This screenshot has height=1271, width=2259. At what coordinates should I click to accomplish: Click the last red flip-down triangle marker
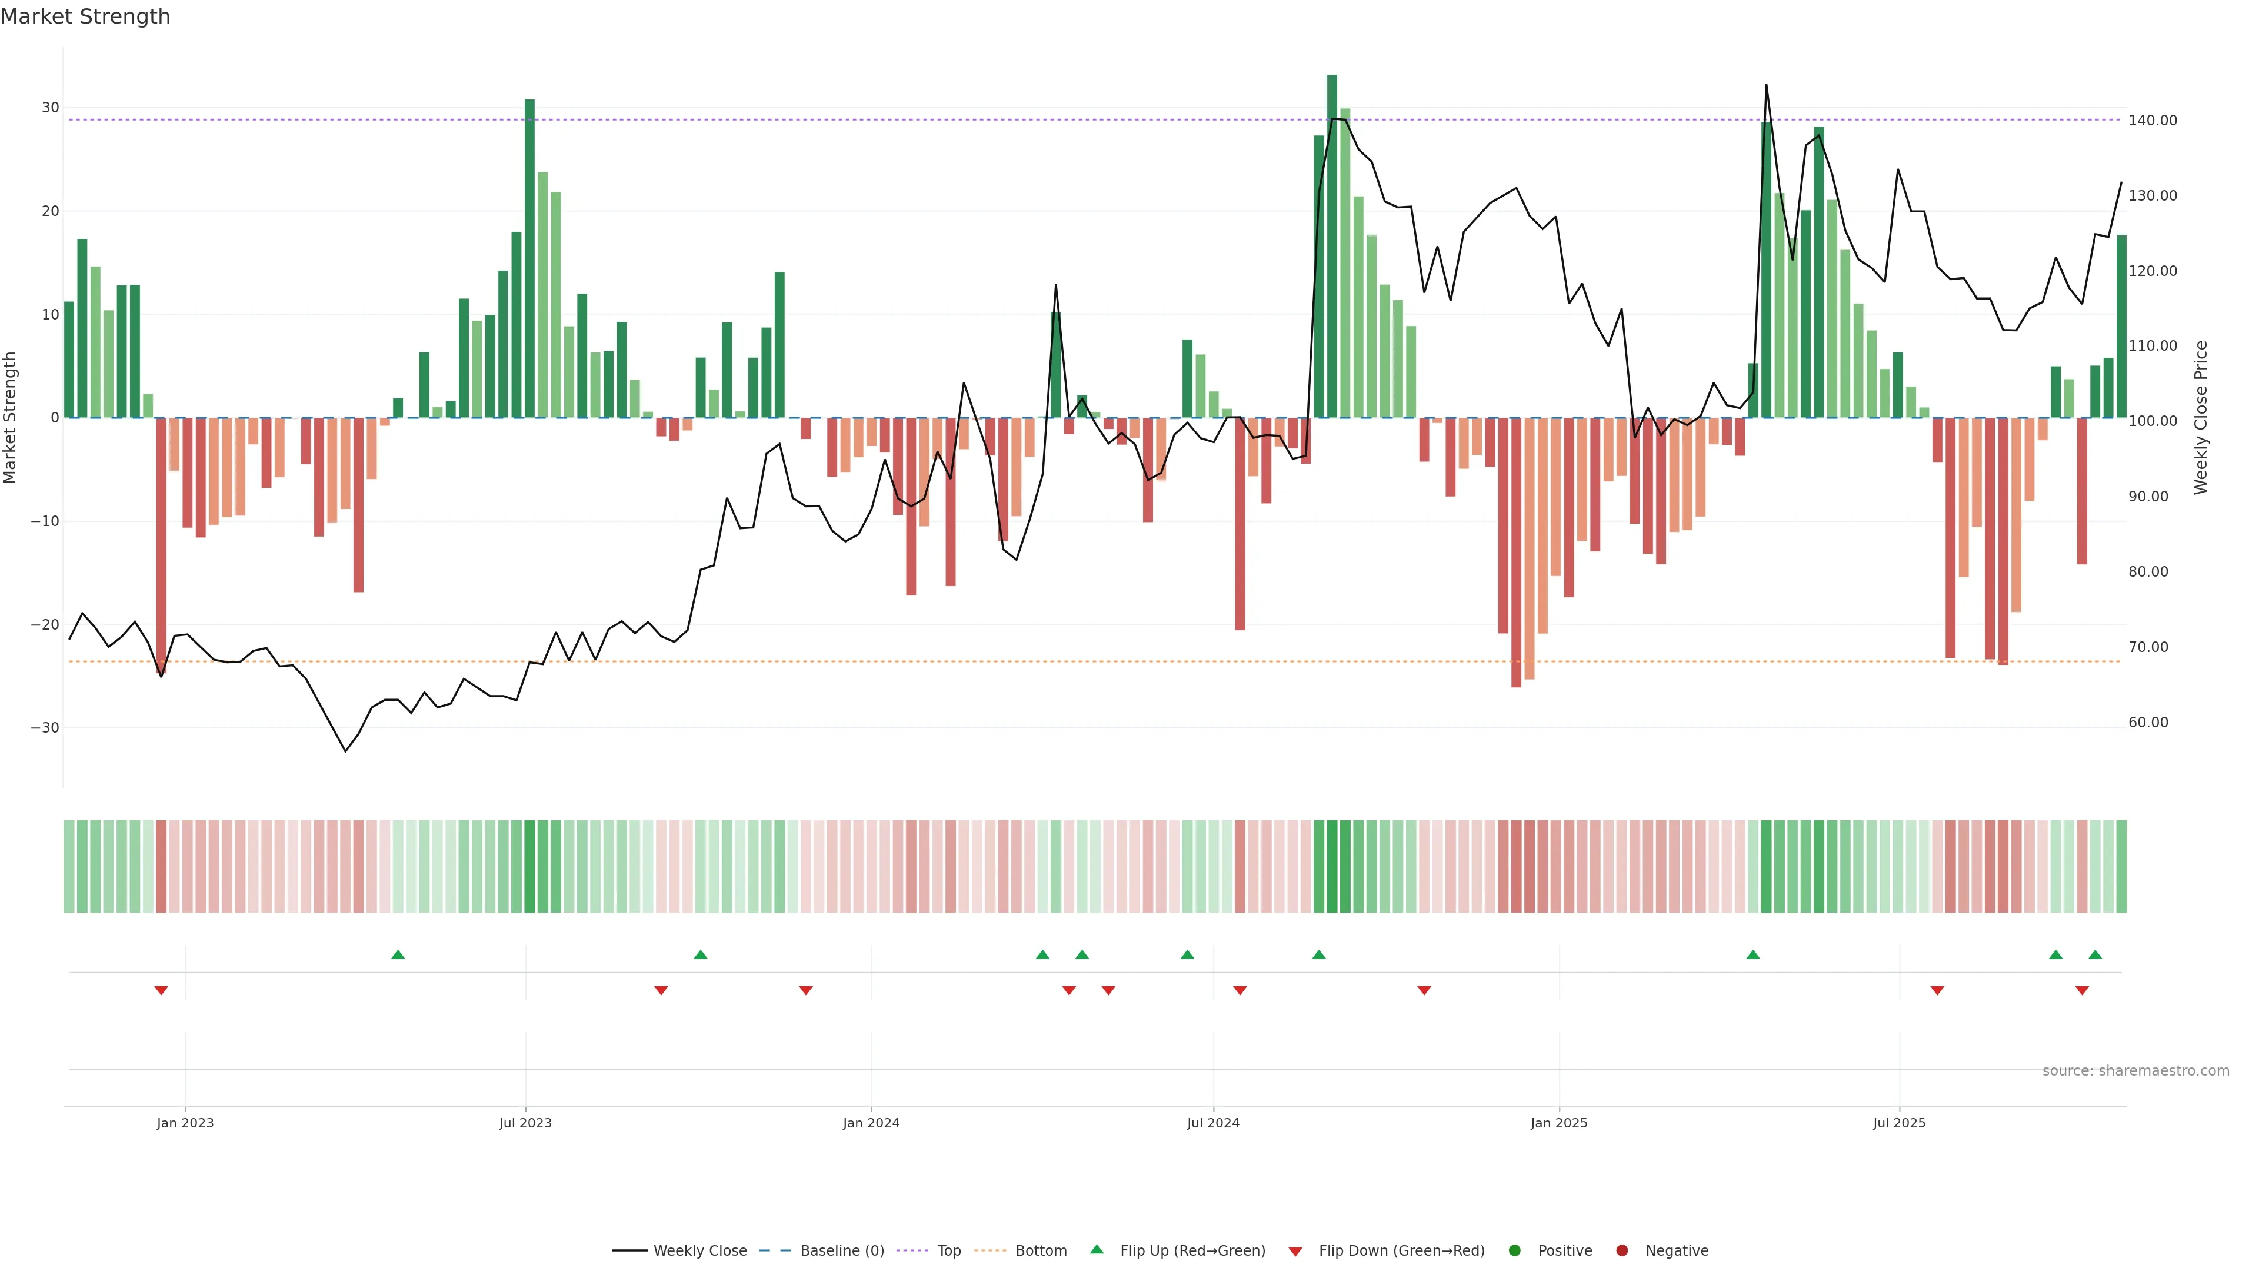[2082, 990]
